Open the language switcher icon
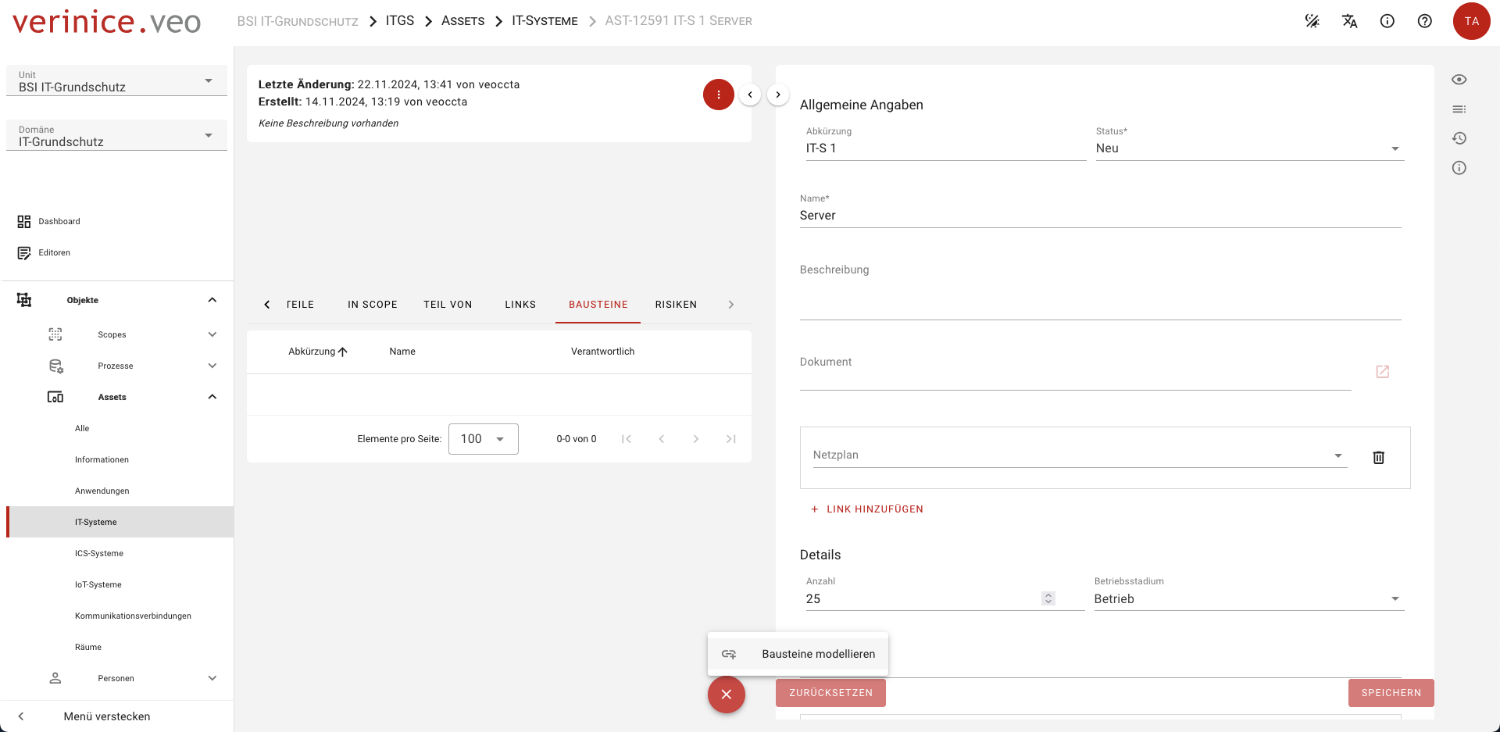1500x732 pixels. click(1349, 21)
